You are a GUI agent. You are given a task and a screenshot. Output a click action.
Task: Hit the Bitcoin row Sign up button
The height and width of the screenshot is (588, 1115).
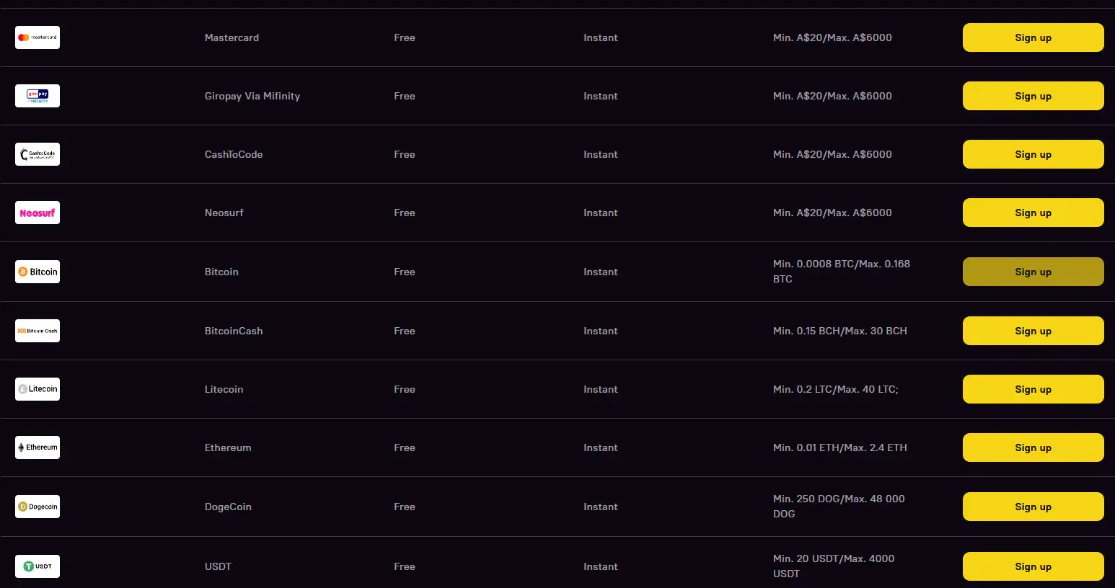[x=1033, y=272]
